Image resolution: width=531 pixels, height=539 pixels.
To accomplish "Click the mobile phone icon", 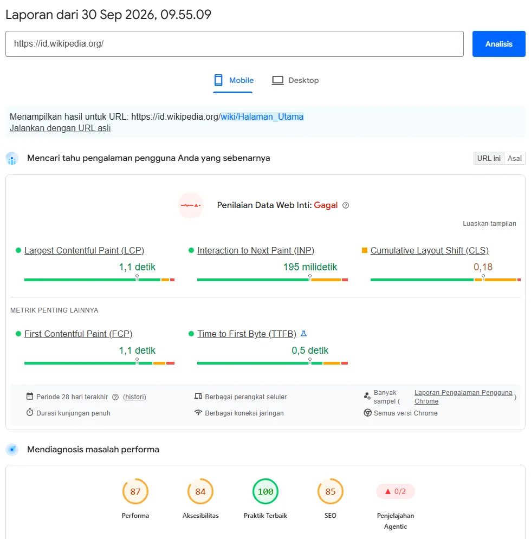I will click(x=218, y=80).
